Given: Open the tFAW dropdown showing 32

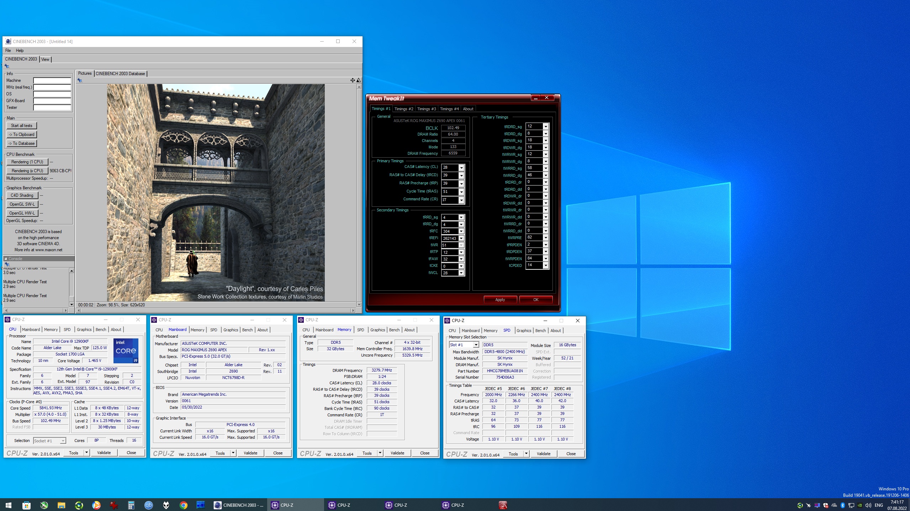Looking at the screenshot, I should [x=461, y=259].
